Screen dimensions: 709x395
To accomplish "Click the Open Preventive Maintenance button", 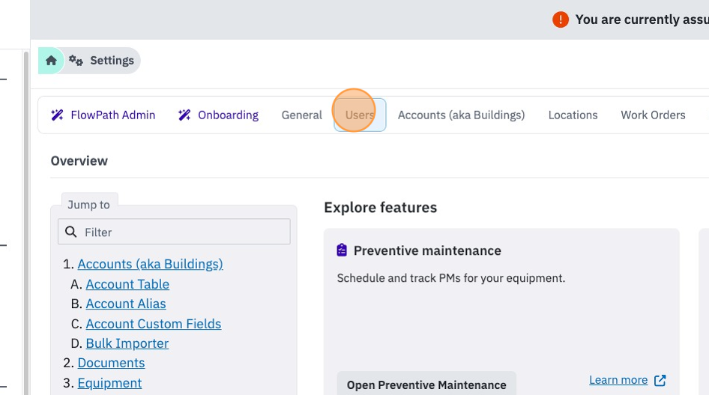I will coord(426,385).
